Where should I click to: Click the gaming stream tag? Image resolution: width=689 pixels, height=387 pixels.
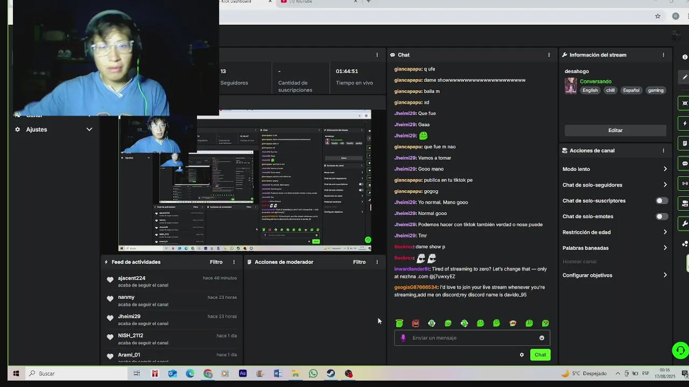pos(656,90)
